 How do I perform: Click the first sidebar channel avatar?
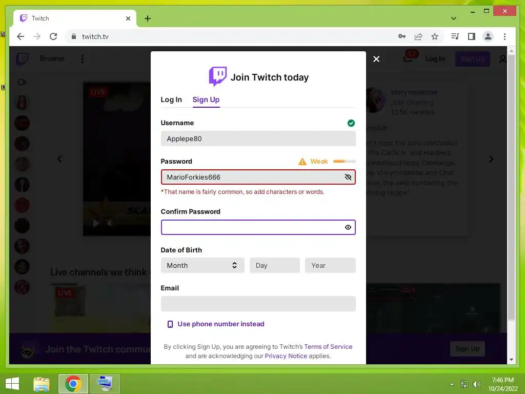(x=22, y=103)
